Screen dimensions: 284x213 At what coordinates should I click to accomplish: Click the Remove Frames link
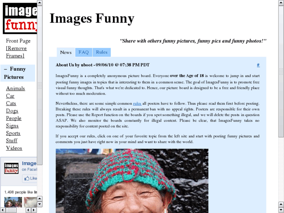click(16, 52)
